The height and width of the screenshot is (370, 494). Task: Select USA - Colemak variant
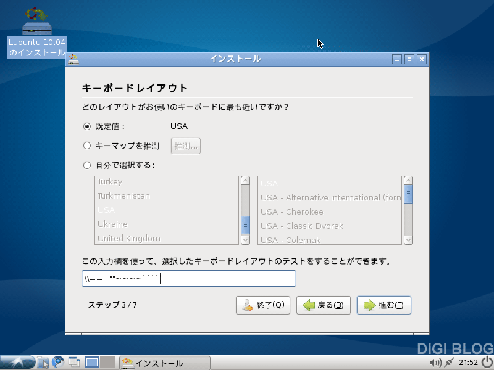click(330, 239)
